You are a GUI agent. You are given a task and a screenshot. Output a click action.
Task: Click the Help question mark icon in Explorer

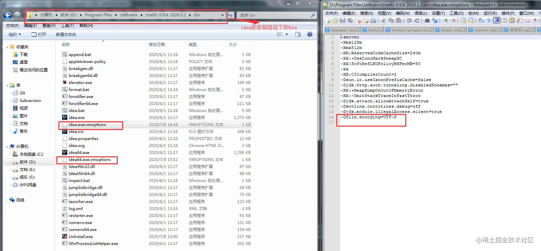[x=310, y=34]
